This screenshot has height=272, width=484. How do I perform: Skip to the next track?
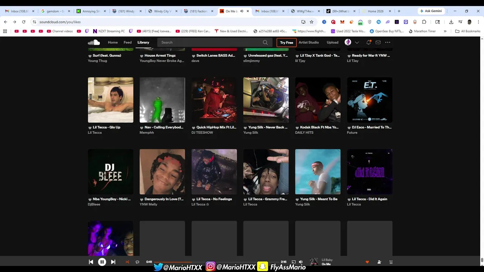[x=113, y=262]
